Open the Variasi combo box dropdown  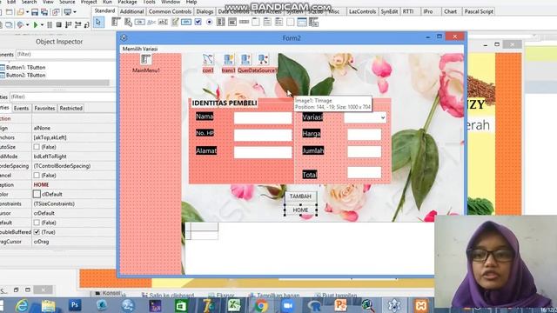(383, 117)
